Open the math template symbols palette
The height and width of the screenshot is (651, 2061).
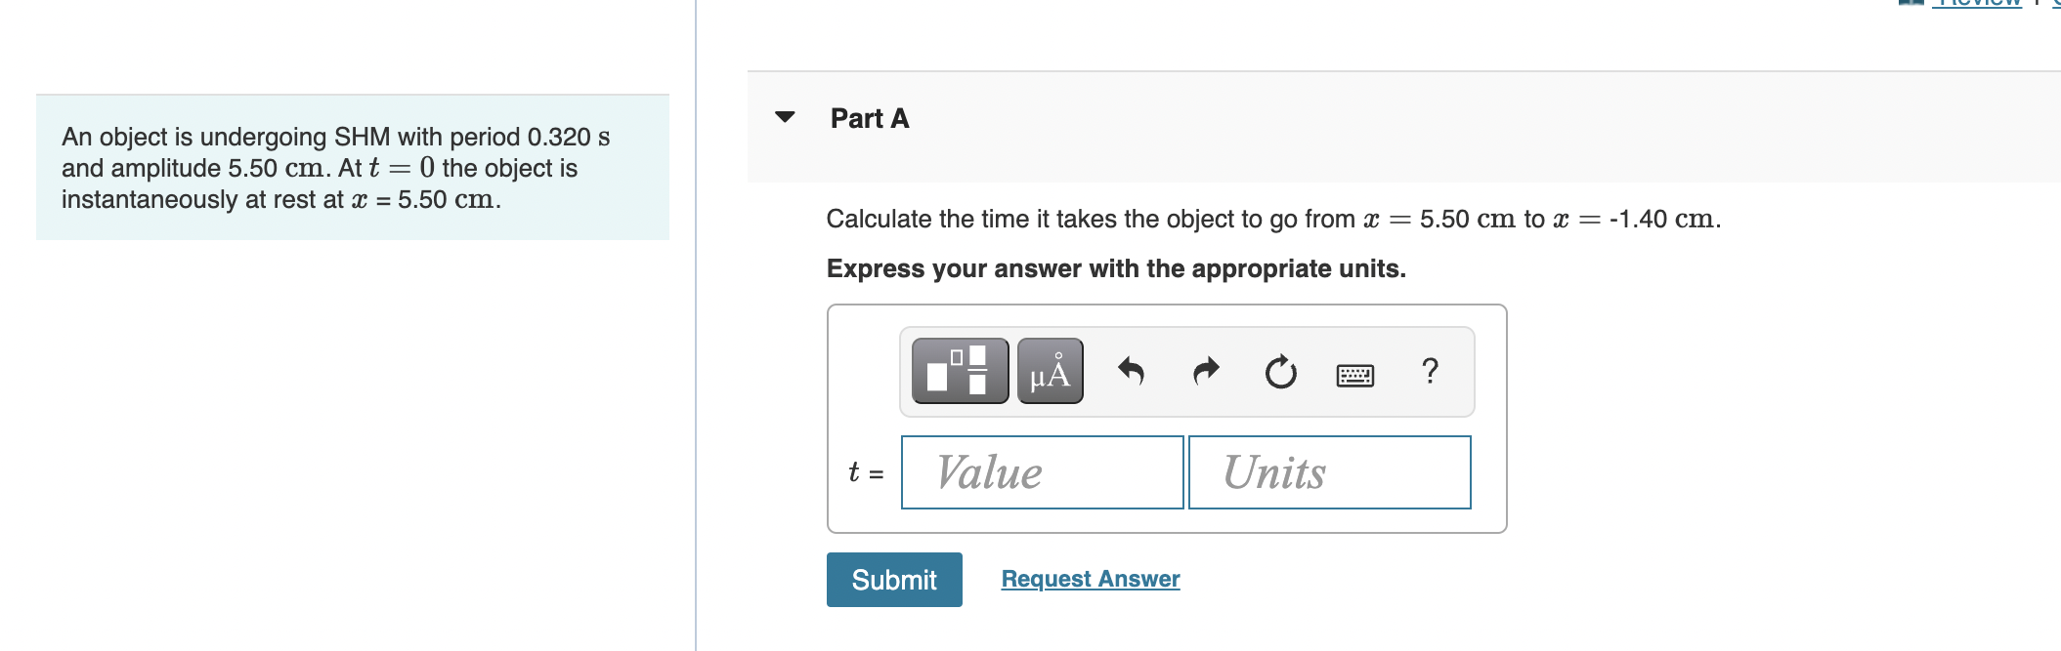click(959, 371)
